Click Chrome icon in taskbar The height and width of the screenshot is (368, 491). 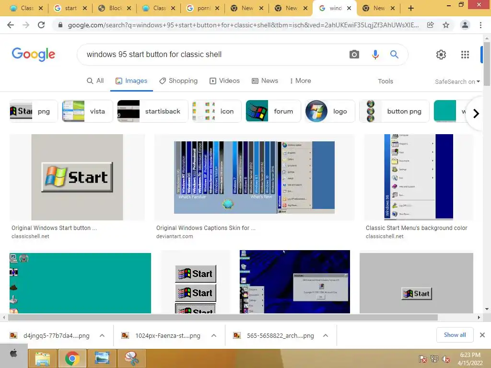point(72,358)
